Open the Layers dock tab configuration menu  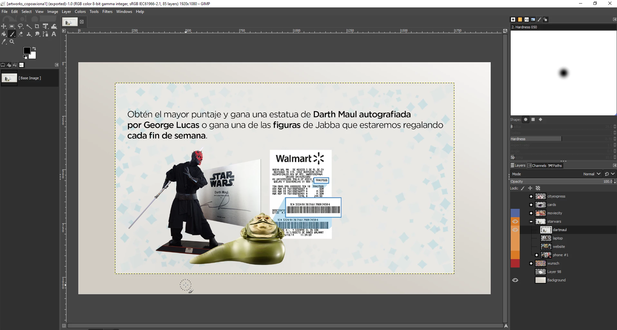click(614, 165)
